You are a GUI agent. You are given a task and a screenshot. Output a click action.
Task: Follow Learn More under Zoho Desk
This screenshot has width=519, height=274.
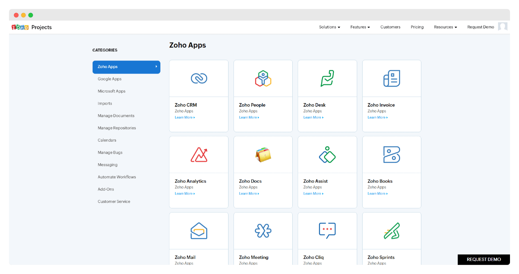(x=314, y=118)
